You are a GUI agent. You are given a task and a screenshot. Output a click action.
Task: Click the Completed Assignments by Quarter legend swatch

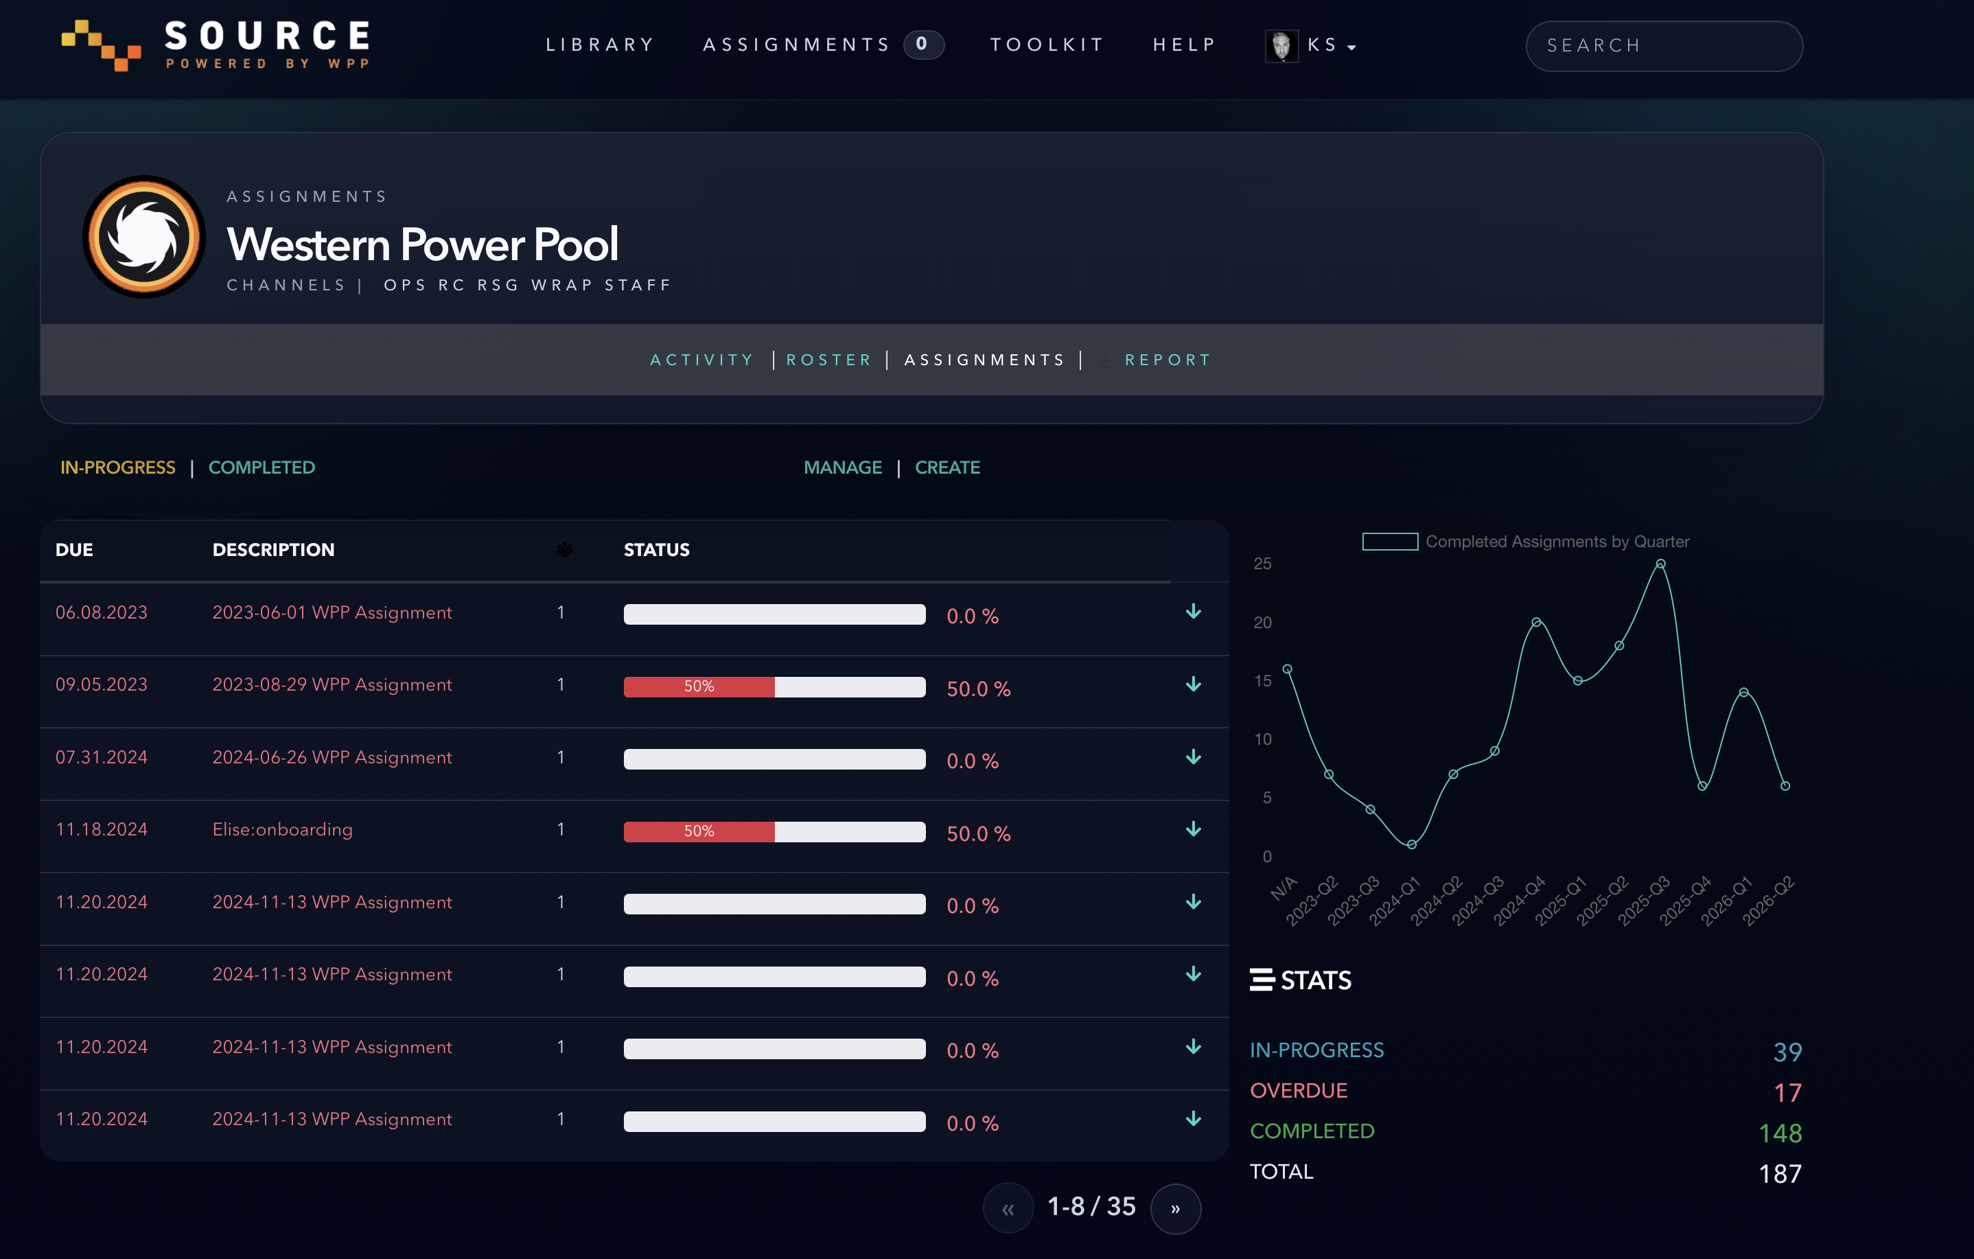1391,542
